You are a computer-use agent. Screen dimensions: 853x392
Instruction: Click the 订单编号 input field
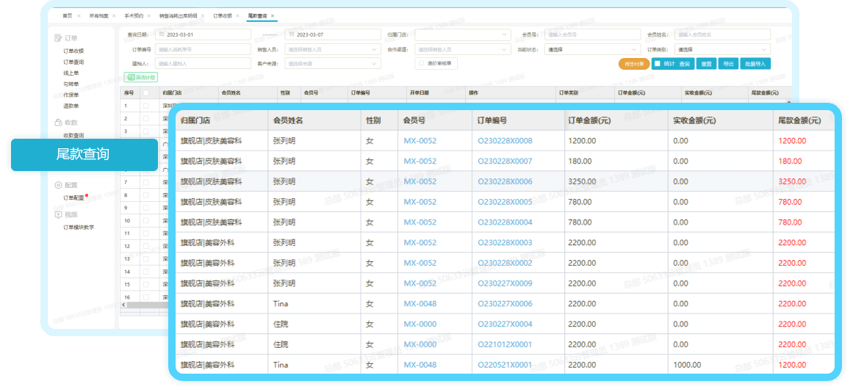click(203, 49)
